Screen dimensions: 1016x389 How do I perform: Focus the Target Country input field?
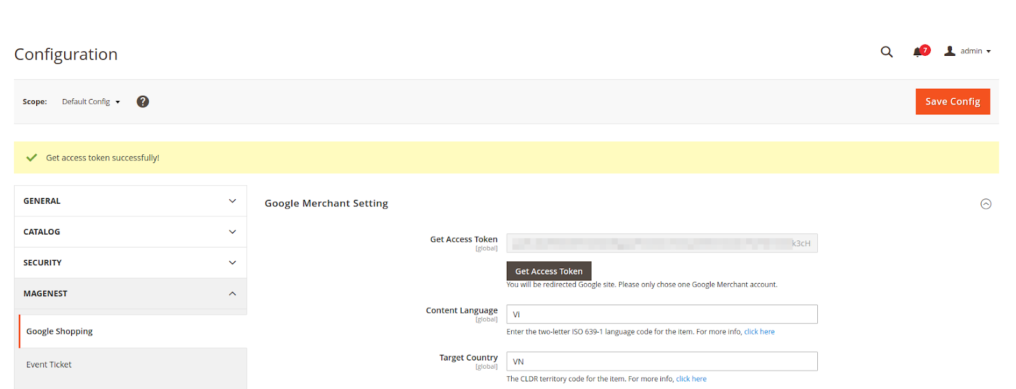point(662,361)
